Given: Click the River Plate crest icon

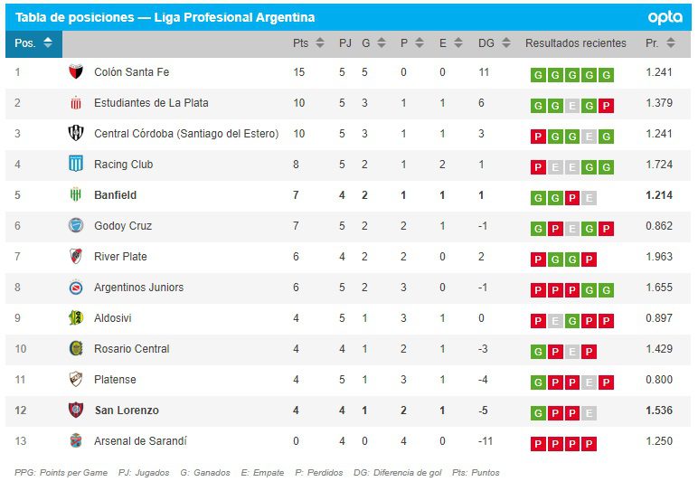Looking at the screenshot, I should click(76, 257).
